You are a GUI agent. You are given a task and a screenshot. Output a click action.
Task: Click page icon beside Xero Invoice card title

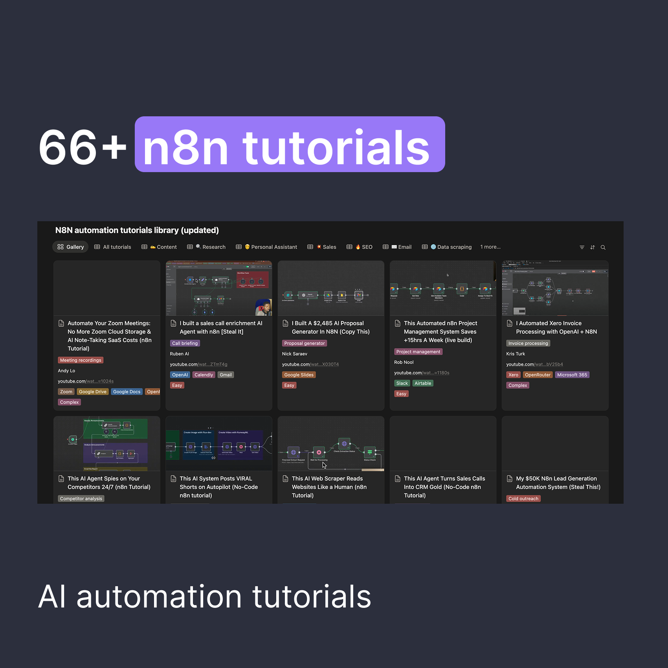tap(510, 323)
